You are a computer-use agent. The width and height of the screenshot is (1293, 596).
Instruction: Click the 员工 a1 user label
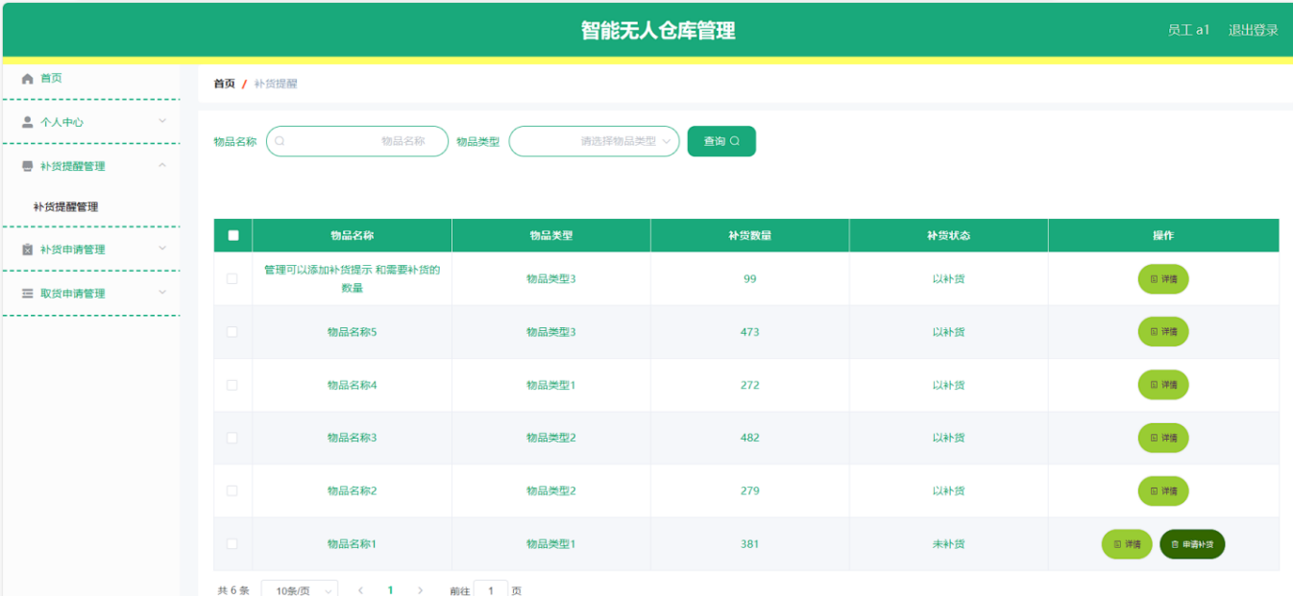click(x=1188, y=30)
